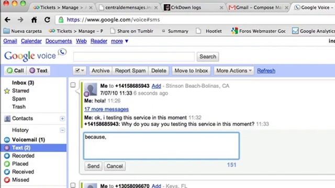Screen dimensions: 335x188
Task: Click the Google Voice logo
Action: tap(35, 55)
